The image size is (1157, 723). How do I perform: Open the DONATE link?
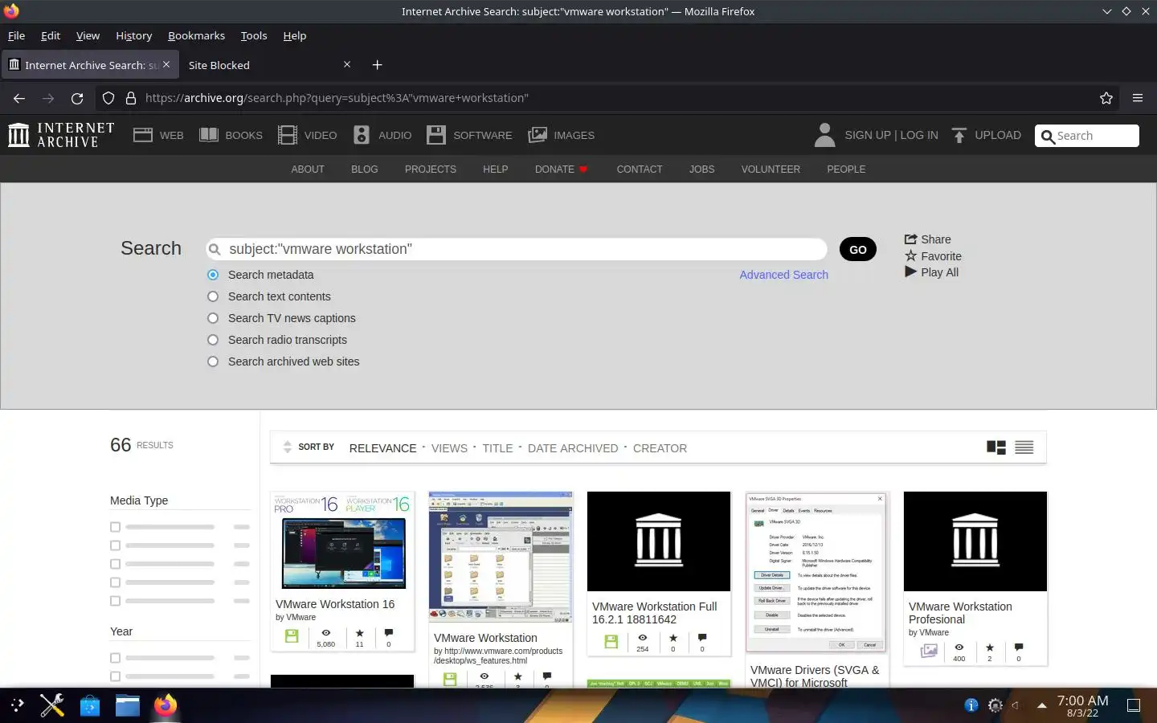click(x=561, y=170)
